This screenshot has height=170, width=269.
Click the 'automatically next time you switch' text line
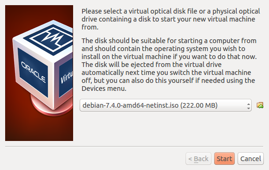(x=166, y=73)
